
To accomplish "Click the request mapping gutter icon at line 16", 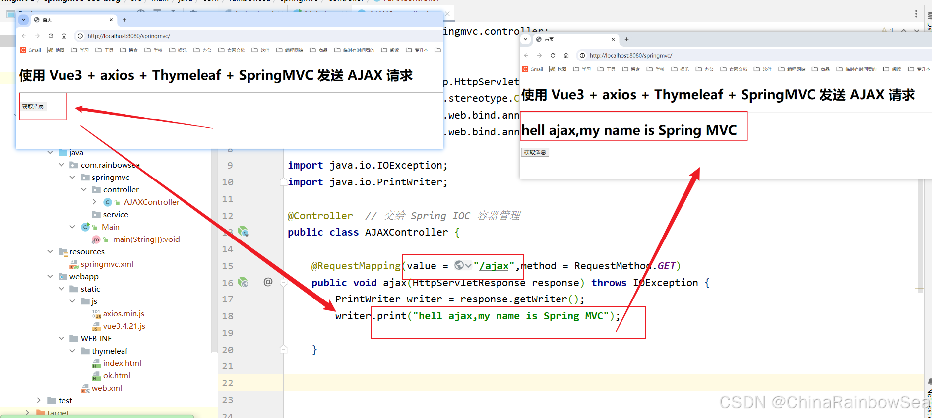I will pos(243,282).
